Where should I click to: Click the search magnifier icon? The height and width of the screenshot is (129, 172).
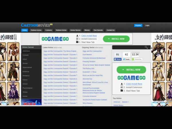[x=146, y=47]
